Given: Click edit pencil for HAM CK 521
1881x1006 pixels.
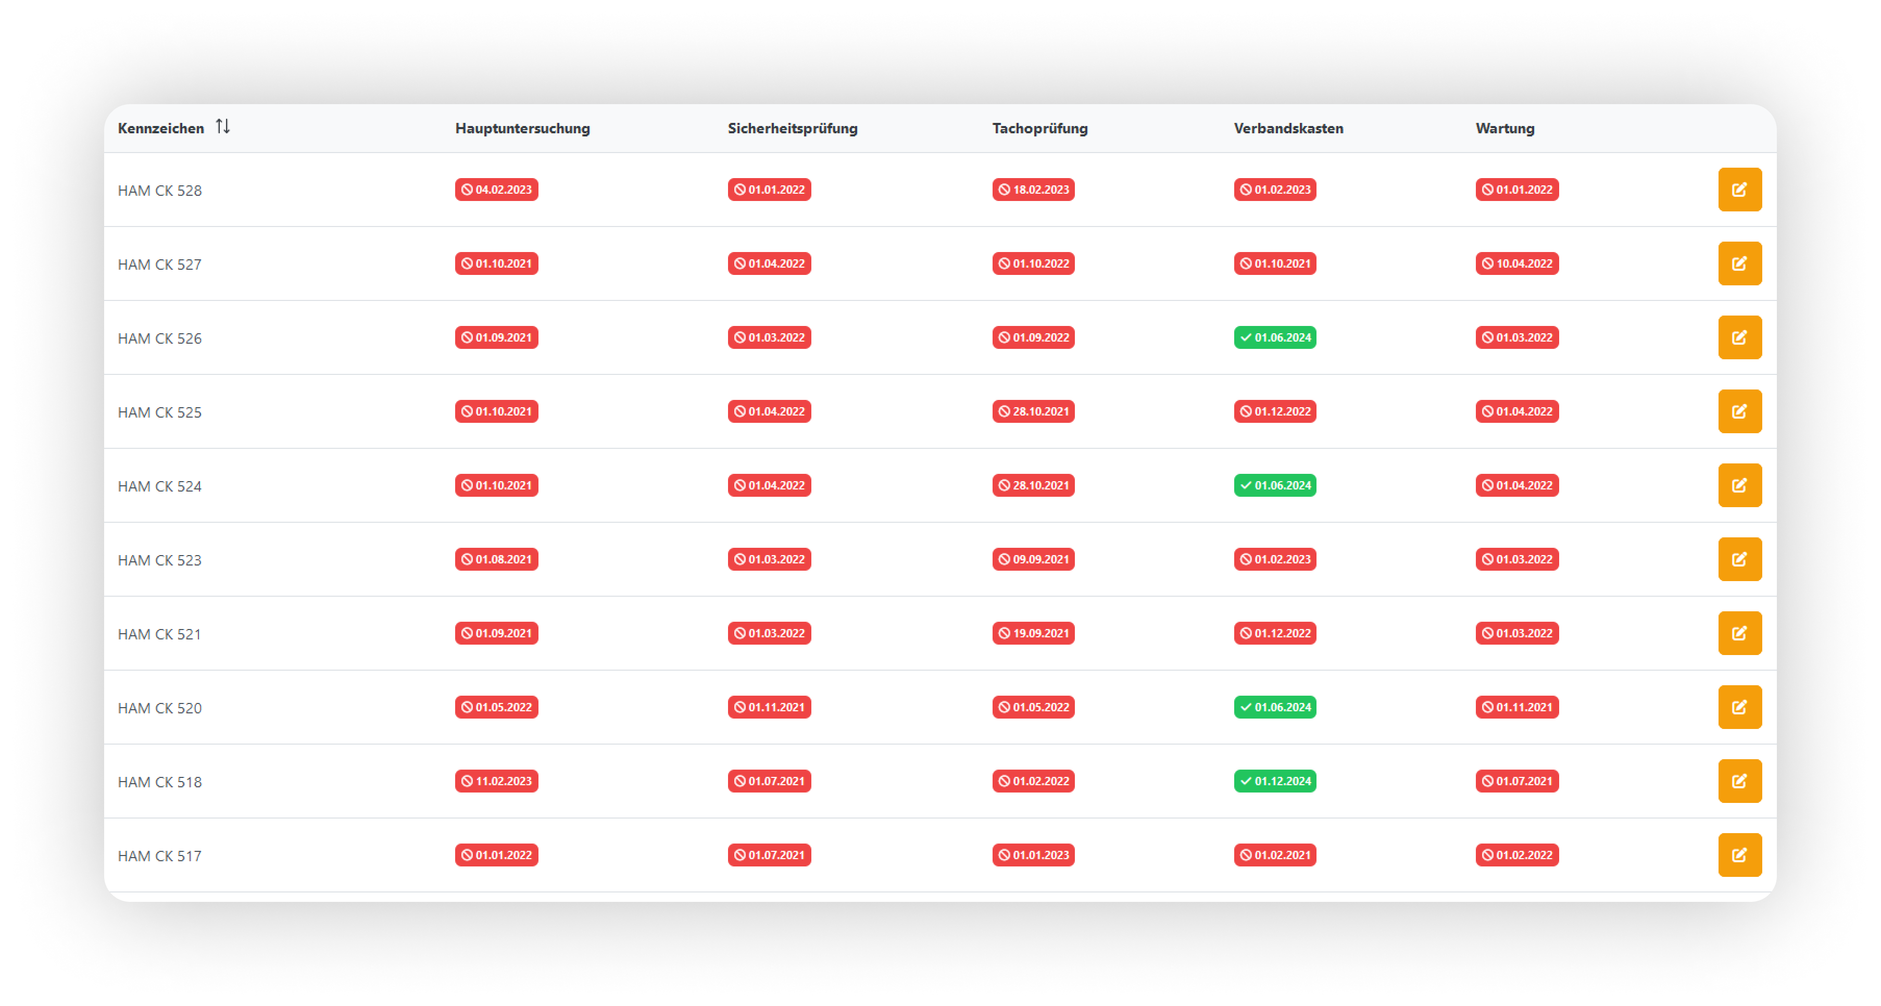Looking at the screenshot, I should (1739, 633).
